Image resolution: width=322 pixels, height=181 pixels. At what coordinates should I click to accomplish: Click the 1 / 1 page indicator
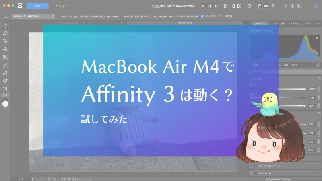point(21,179)
